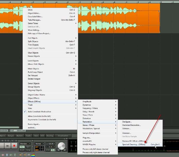Open the 4/4 time signature dropdown
This screenshot has width=179, height=157.
tap(50, 147)
